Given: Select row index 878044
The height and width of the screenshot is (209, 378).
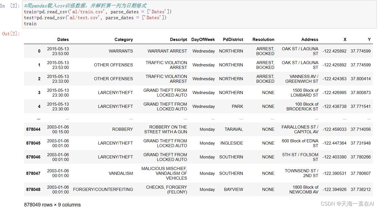Looking at the screenshot, I should point(33,129).
